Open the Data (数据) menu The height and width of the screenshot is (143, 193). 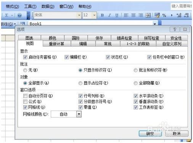point(48,6)
